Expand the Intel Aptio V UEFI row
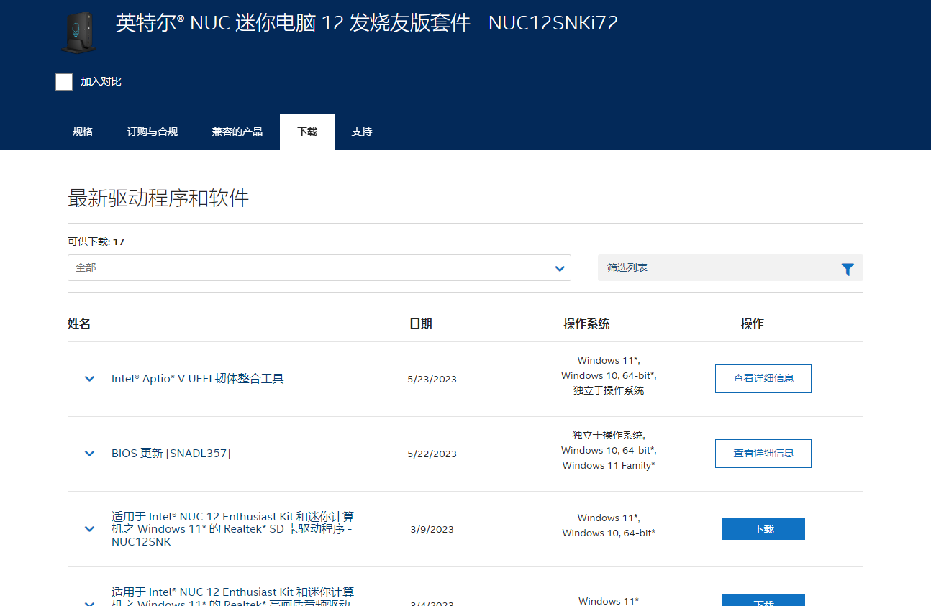Screen dimensions: 931x606 click(89, 379)
